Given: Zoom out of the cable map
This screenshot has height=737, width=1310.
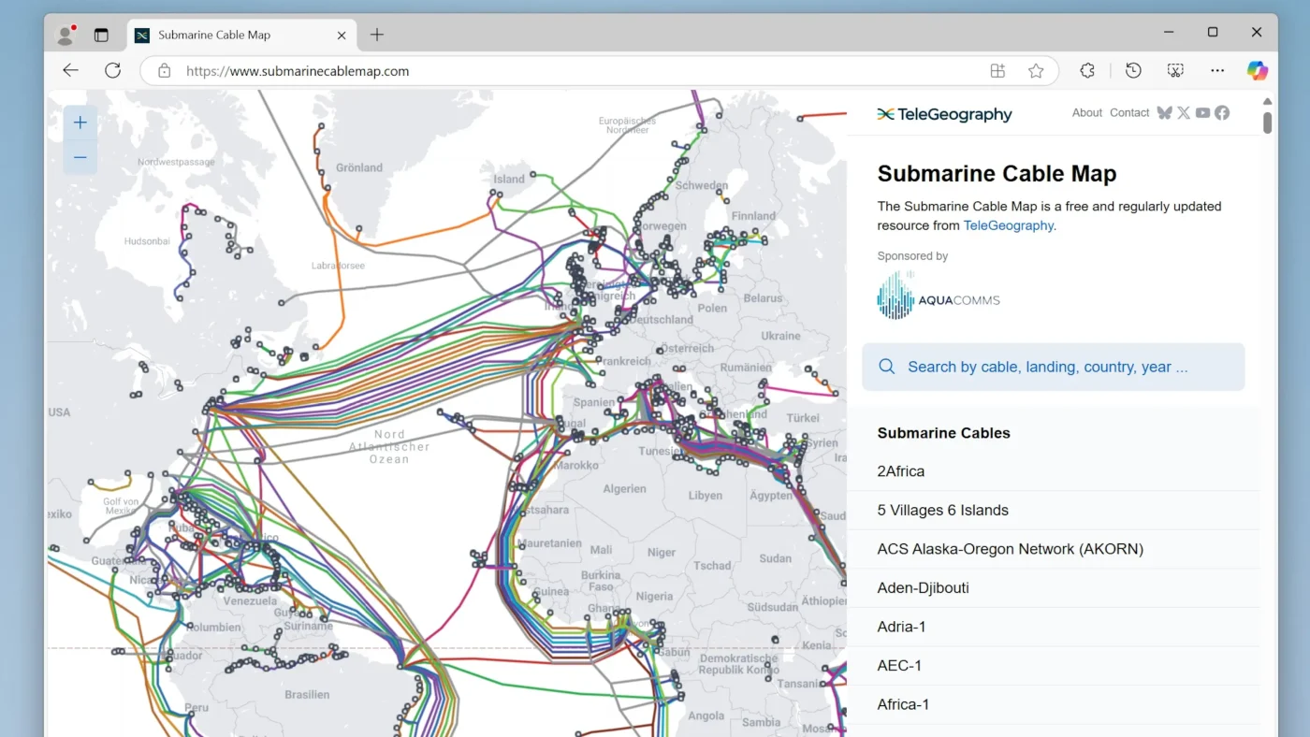Looking at the screenshot, I should click(x=80, y=157).
